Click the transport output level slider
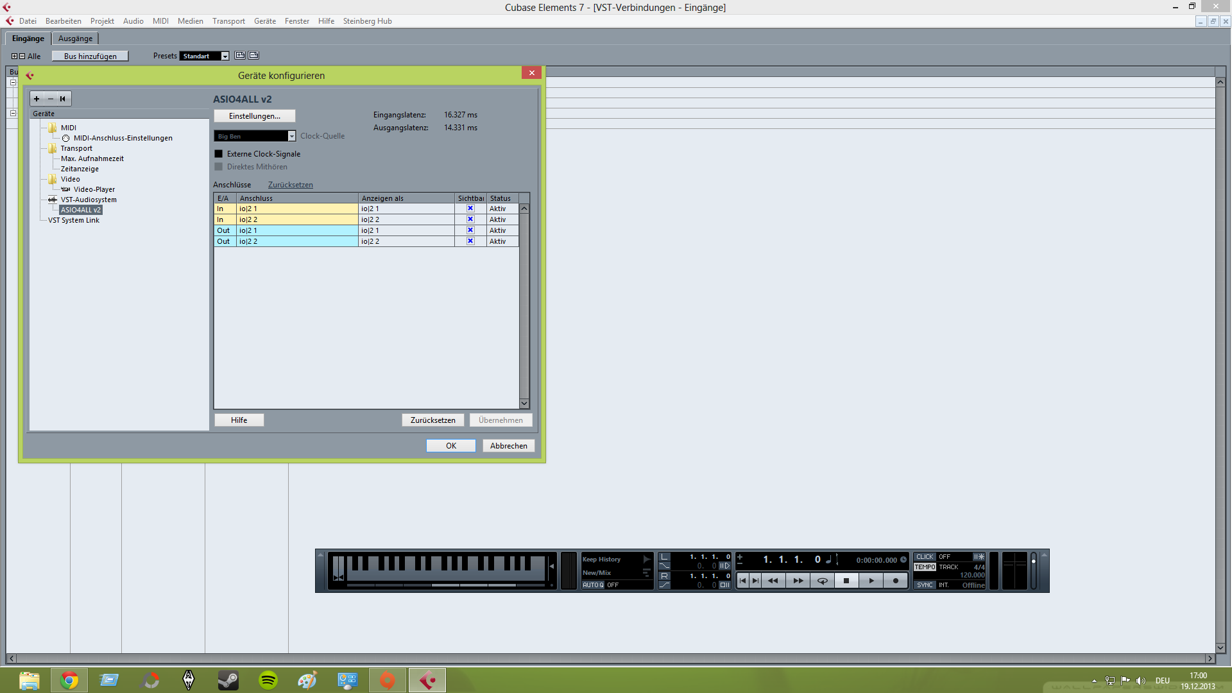The width and height of the screenshot is (1232, 693). coord(1034,571)
